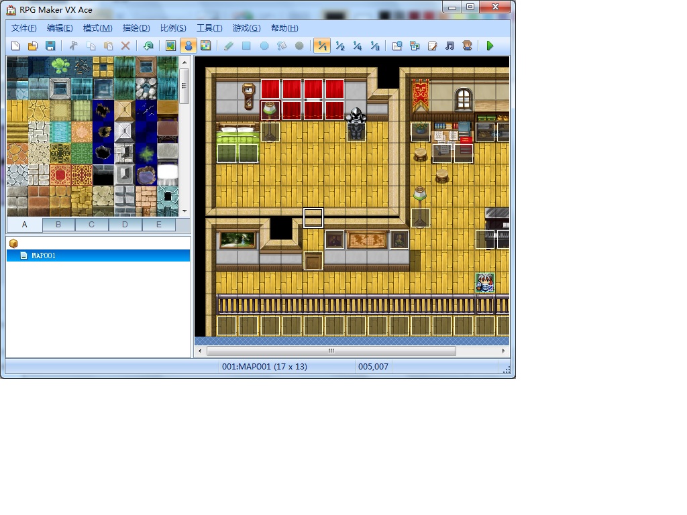Viewport: 687px width, 515px height.
Task: Set map zoom scale to 1/1
Action: (322, 46)
